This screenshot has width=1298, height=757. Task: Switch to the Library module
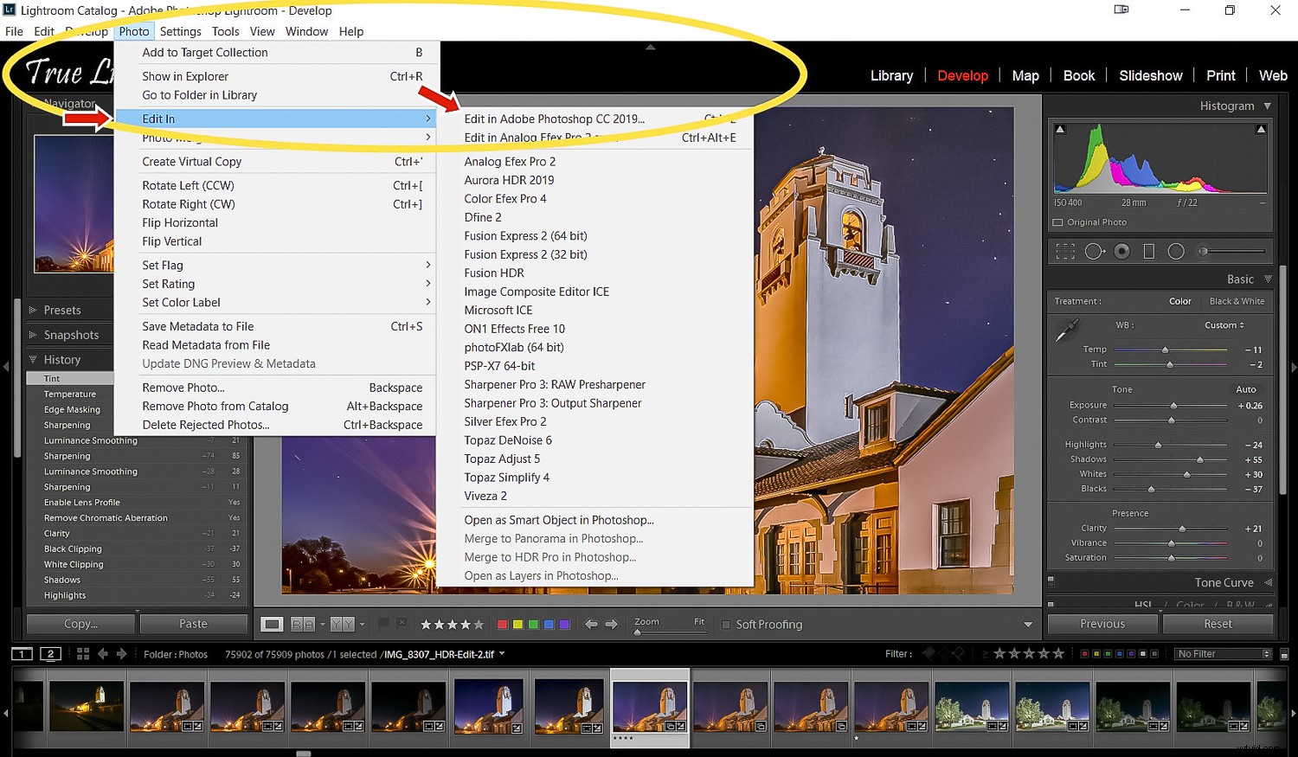(891, 75)
